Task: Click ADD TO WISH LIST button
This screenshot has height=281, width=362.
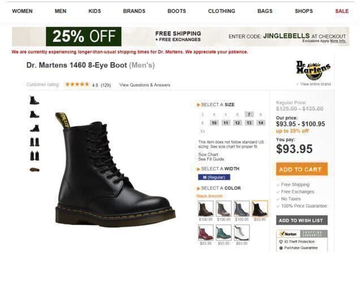Action: coord(301,221)
